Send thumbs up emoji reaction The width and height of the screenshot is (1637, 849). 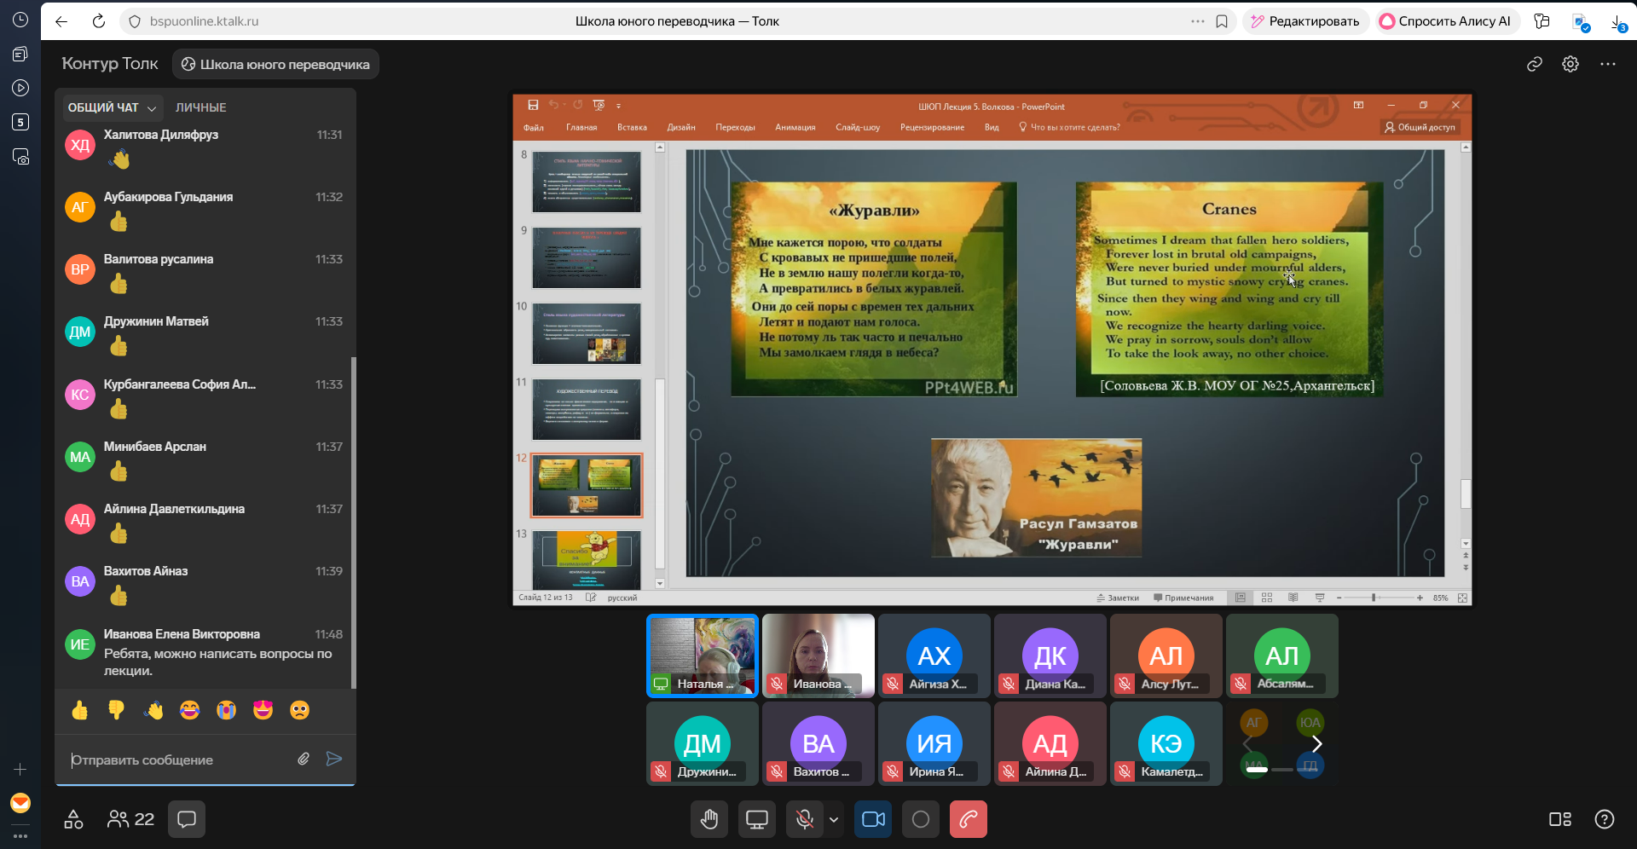point(80,710)
